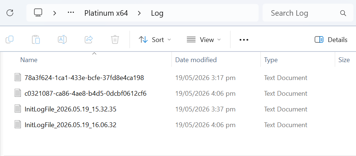Click the search magnifier icon
The height and width of the screenshot is (156, 356).
tap(343, 13)
